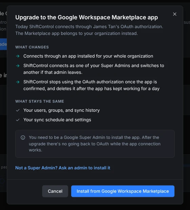Click text 'Your users, groups, and sync history'
This screenshot has width=190, height=210.
[x=61, y=110]
